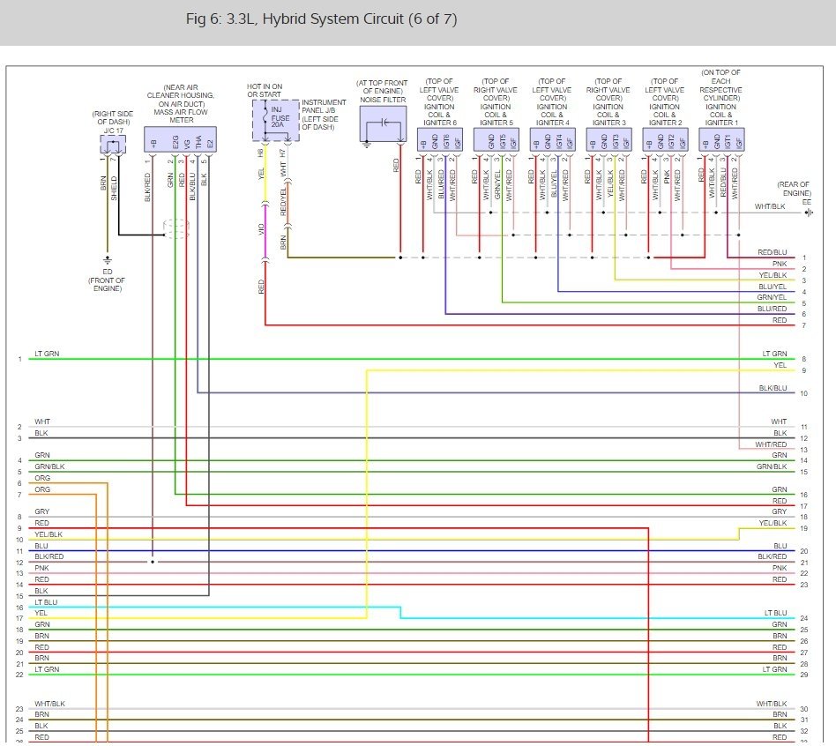Select the YEL/BLK wire label at left pin 10
The width and height of the screenshot is (836, 746).
tap(49, 534)
